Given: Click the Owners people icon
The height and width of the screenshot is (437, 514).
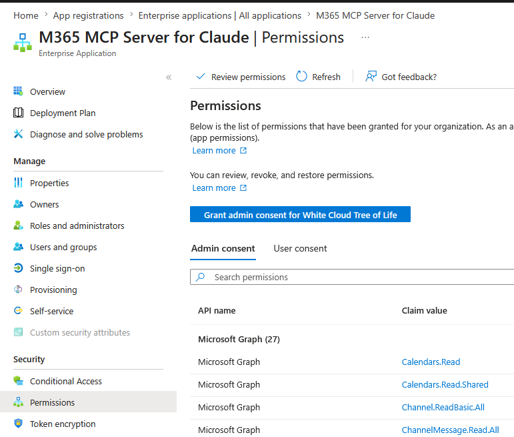Looking at the screenshot, I should [19, 204].
